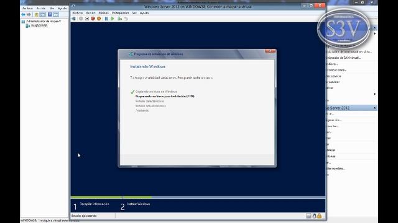Open Archivo menu in Hyper-V Manager
Screen dimensions: 398x223
[x=27, y=8]
